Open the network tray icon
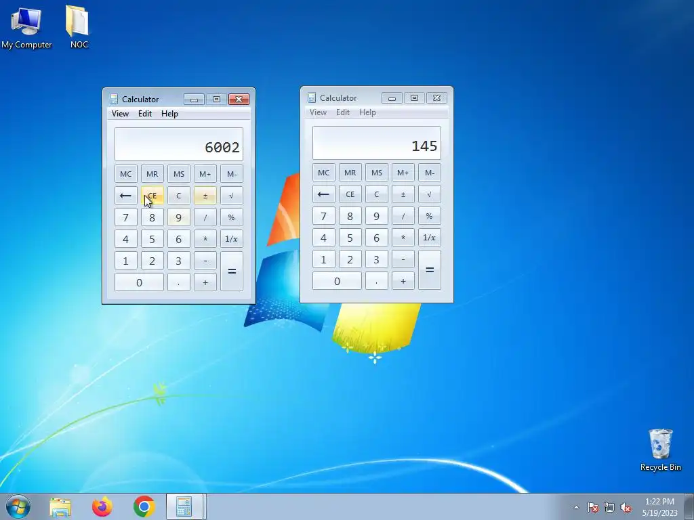 (609, 507)
